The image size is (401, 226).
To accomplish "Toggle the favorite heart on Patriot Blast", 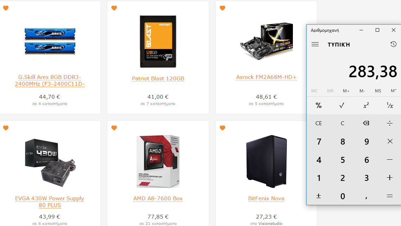I will pyautogui.click(x=114, y=8).
